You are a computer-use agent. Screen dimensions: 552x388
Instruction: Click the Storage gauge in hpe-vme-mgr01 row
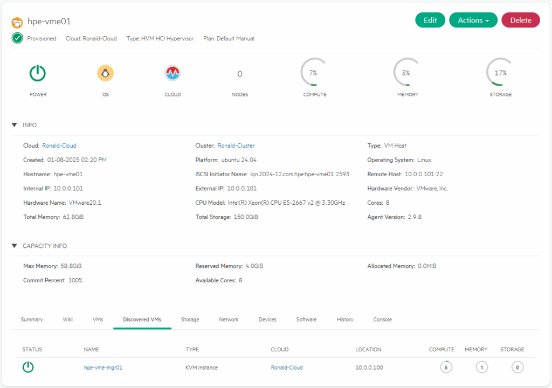517,368
